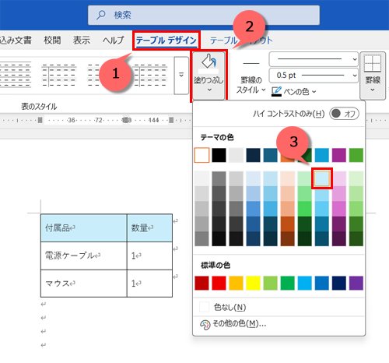The width and height of the screenshot is (389, 363).
Task: Choose the No Color (色なし) swatch option
Action: [204, 307]
